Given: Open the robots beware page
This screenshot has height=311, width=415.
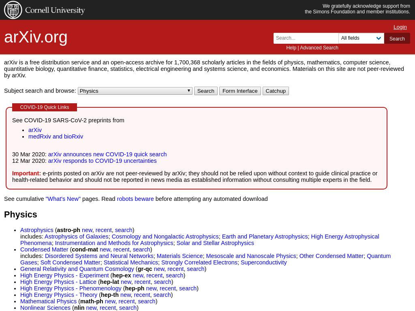Looking at the screenshot, I should pos(135,199).
